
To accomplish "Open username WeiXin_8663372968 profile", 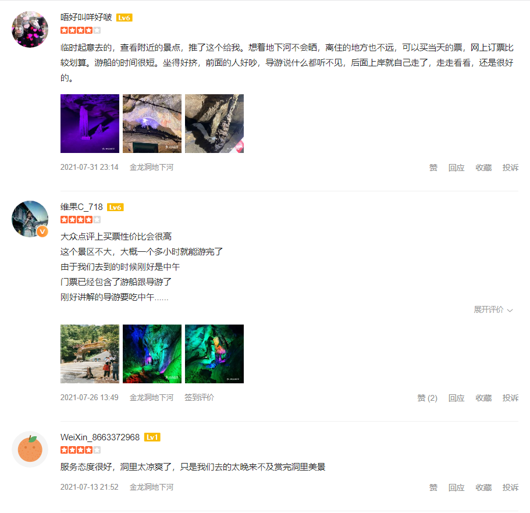I will click(100, 437).
